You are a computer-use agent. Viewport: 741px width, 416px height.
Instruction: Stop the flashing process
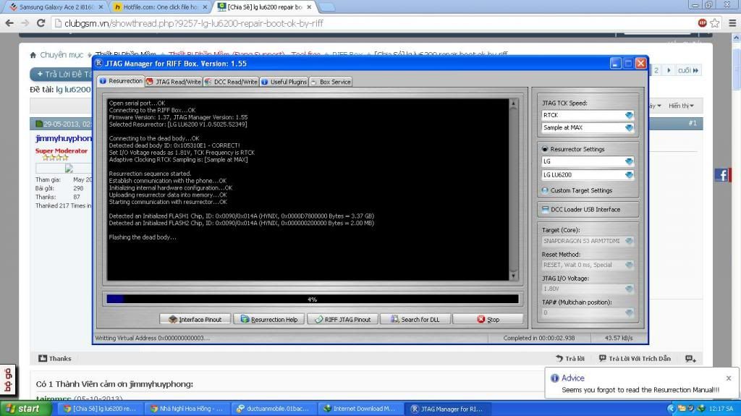(x=488, y=320)
